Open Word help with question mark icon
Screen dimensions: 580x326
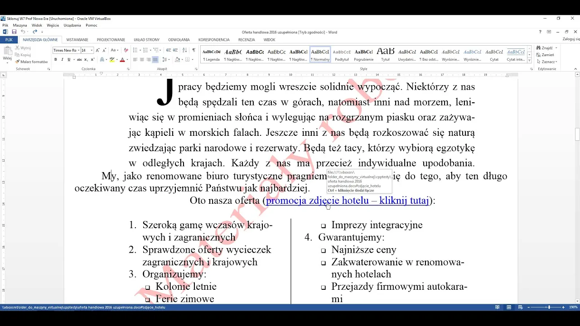540,32
